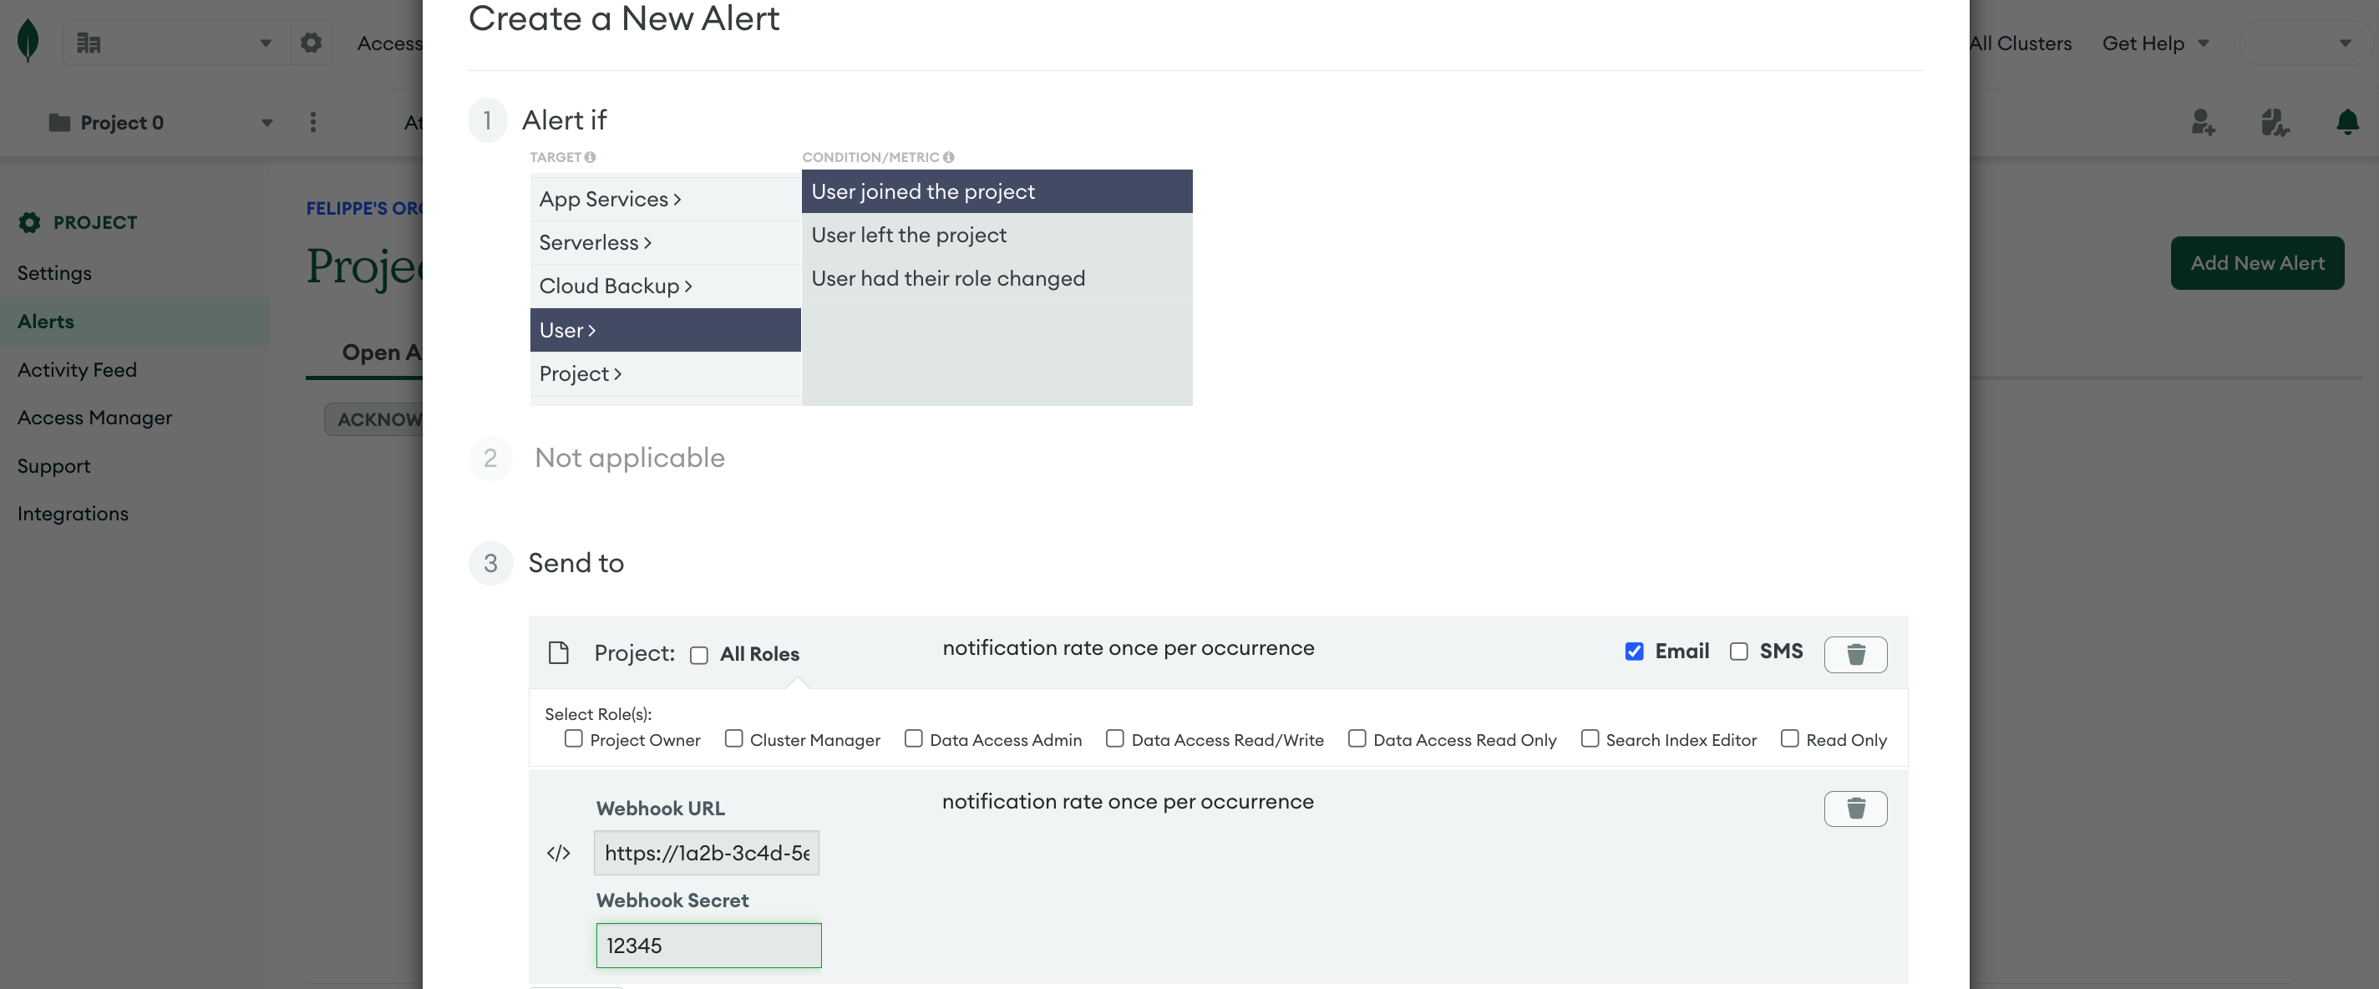Click the delete trash icon for webhook
Screen dimensions: 2379x989
1855,807
